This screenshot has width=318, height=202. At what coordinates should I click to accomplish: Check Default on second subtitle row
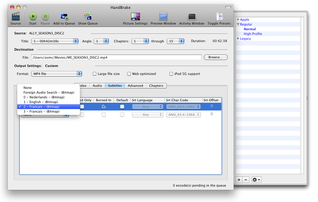click(122, 115)
